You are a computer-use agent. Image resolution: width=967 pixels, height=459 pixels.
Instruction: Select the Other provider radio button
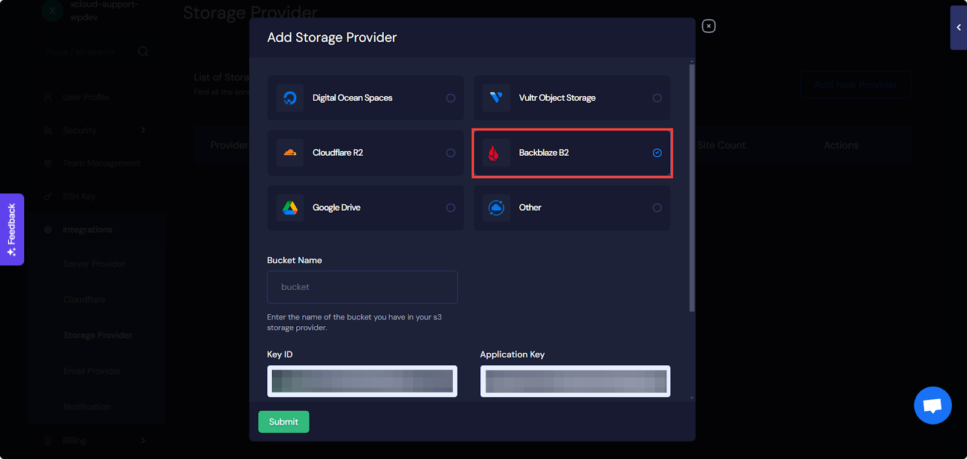pos(657,208)
